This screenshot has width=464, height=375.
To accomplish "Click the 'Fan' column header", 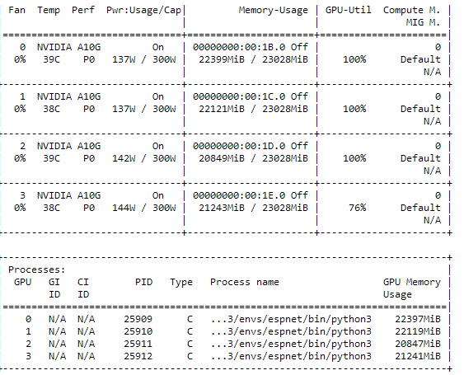I will coord(16,10).
